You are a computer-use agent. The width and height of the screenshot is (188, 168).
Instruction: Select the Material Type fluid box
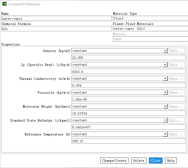[150, 18]
